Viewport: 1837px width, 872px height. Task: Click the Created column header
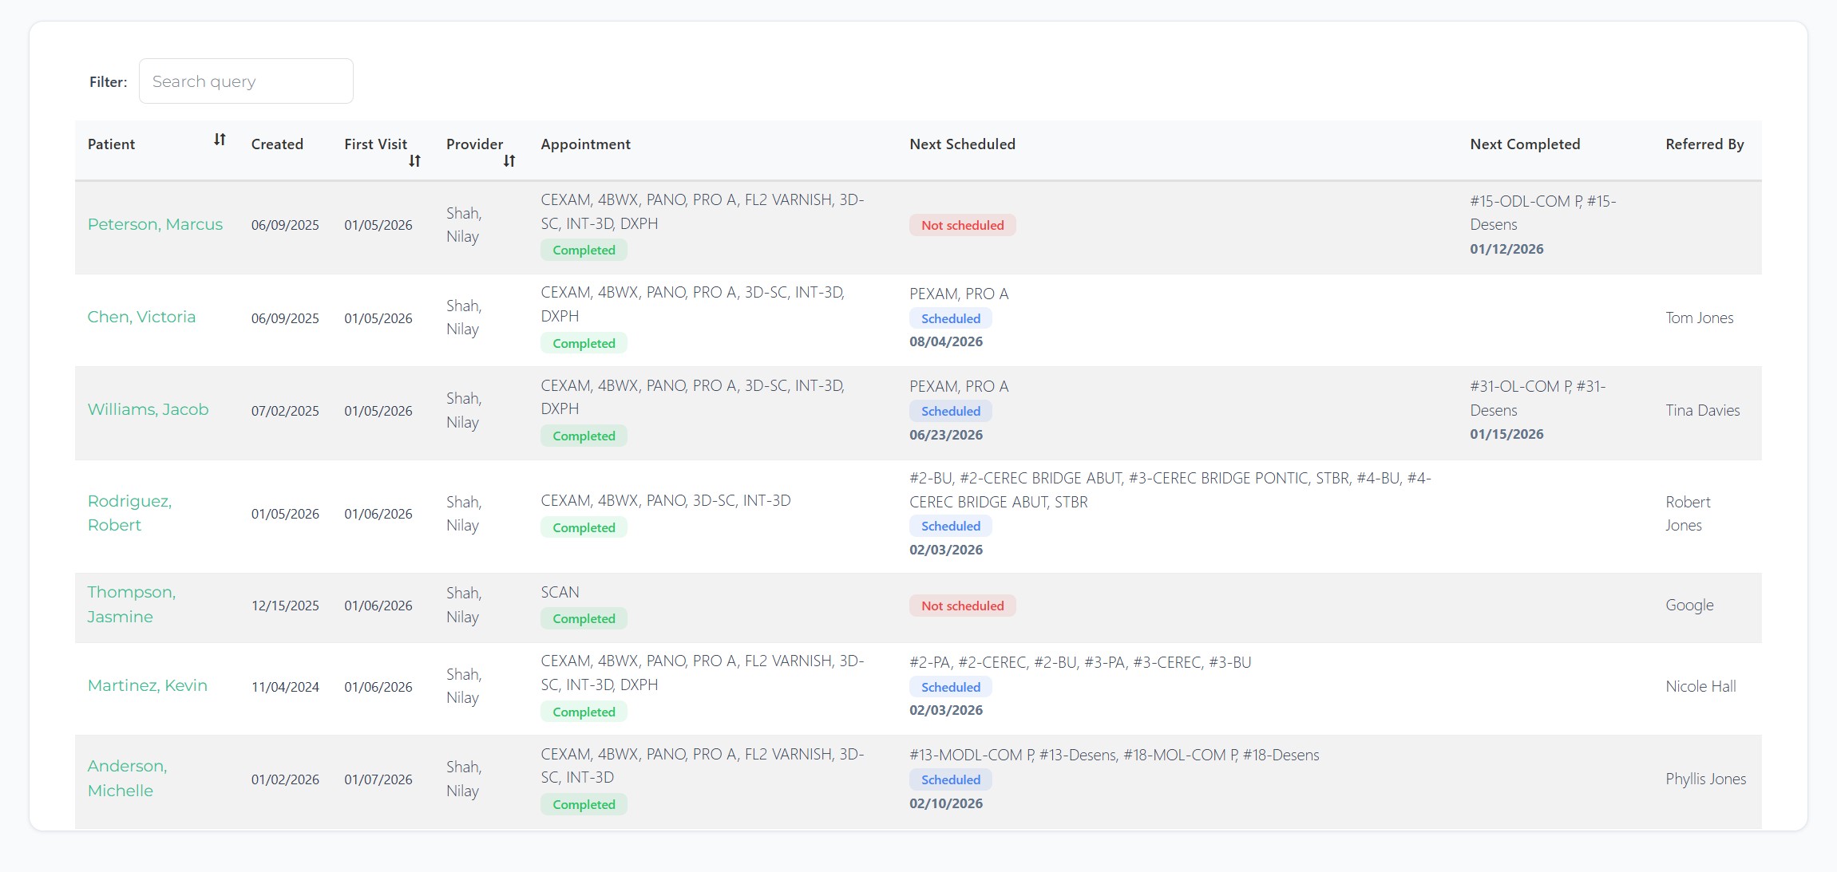click(277, 144)
